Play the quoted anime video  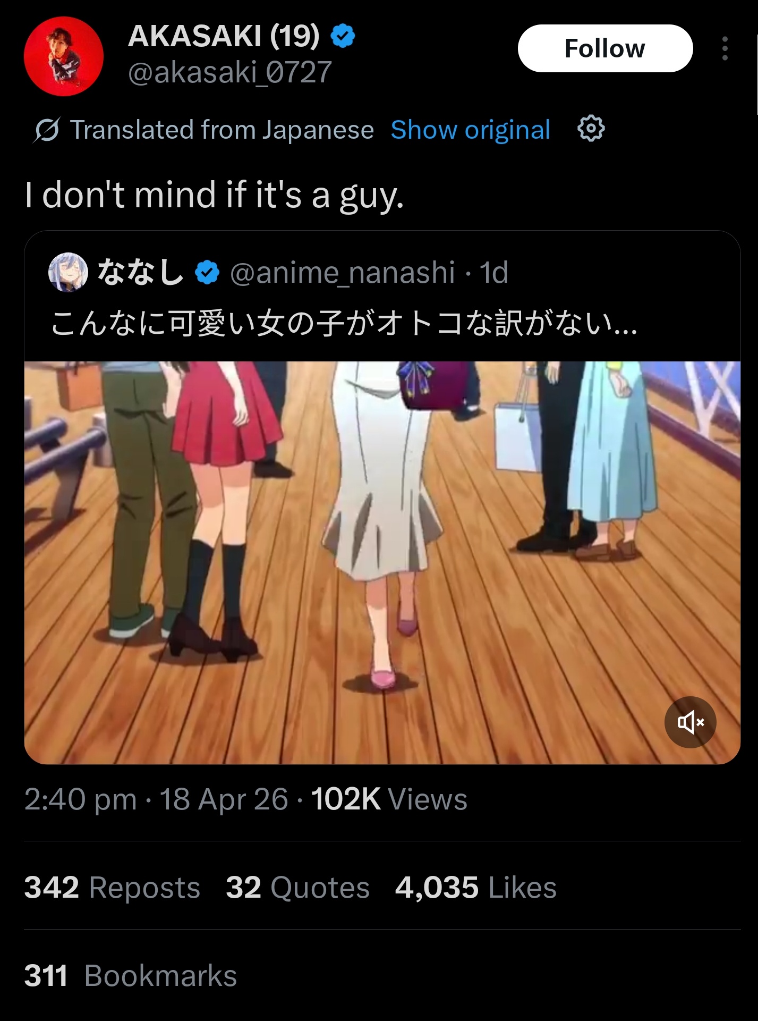[382, 563]
